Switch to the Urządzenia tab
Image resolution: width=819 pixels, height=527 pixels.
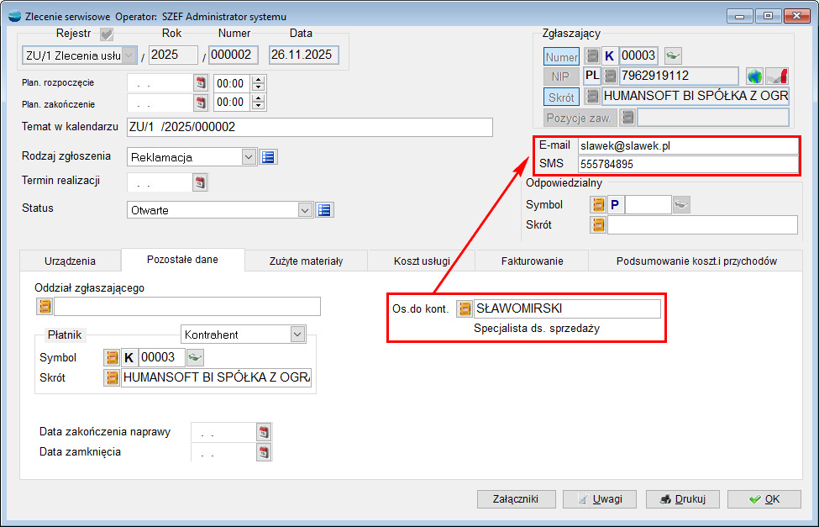(70, 261)
